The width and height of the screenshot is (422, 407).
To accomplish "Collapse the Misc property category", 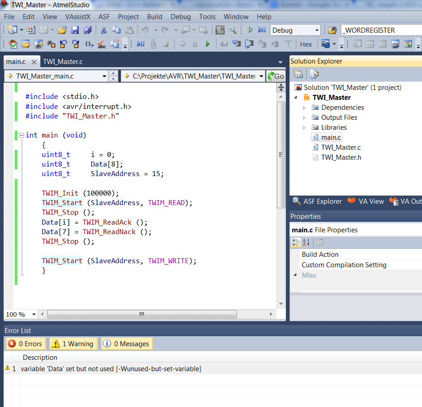I will coord(295,275).
